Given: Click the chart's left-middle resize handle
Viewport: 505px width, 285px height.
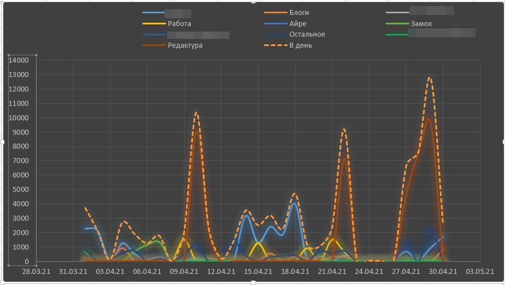Looking at the screenshot, I should click(x=2, y=142).
